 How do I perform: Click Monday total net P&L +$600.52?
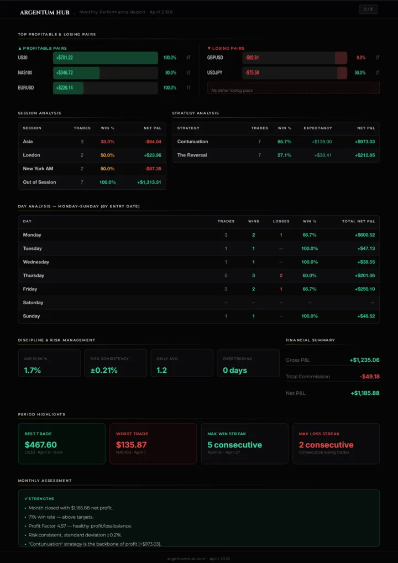(x=365, y=235)
